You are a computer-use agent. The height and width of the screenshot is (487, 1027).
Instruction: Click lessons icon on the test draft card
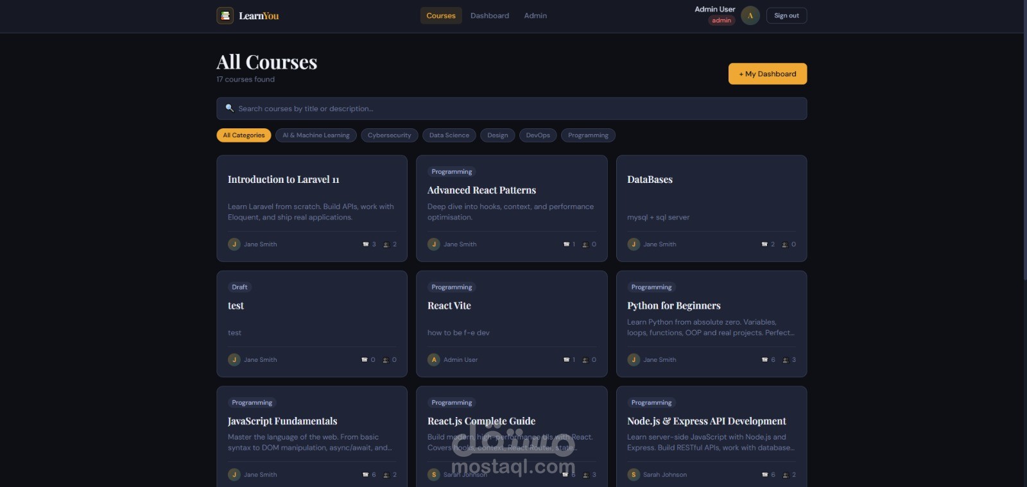point(365,359)
